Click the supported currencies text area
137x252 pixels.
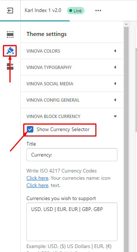click(x=72, y=222)
